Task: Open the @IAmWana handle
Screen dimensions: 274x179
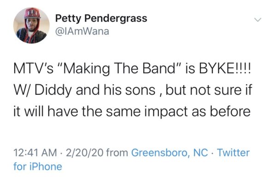Action: [82, 31]
